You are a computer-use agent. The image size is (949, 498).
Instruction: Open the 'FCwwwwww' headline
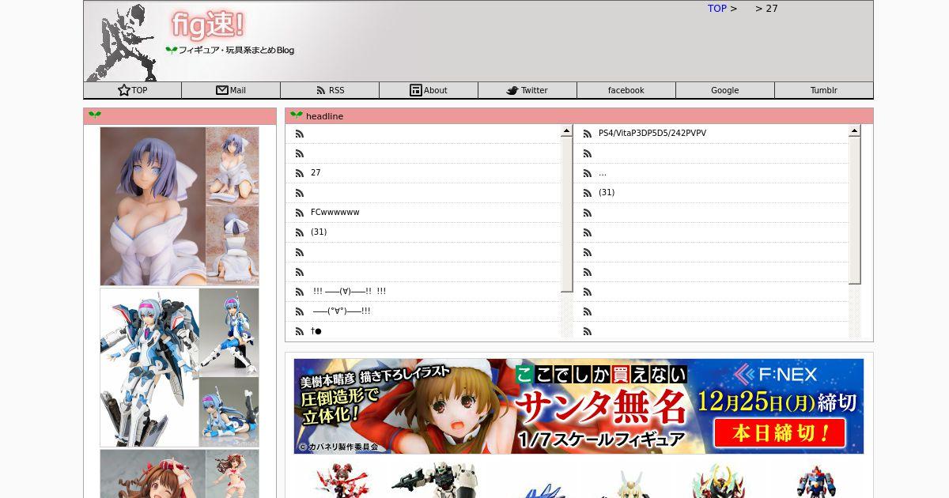pyautogui.click(x=335, y=213)
